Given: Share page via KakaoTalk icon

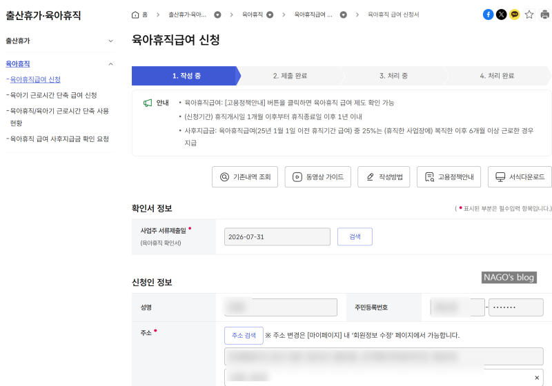Looking at the screenshot, I should click(x=515, y=14).
